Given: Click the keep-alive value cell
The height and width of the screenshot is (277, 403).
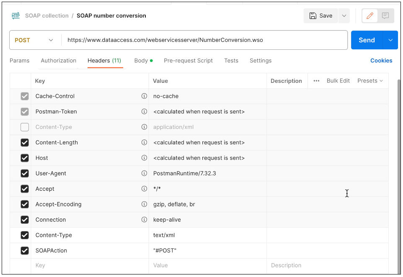Looking at the screenshot, I should pyautogui.click(x=208, y=220).
